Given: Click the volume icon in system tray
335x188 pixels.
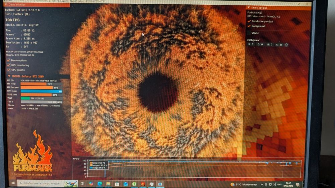Looking at the screenshot, I should 274,185.
